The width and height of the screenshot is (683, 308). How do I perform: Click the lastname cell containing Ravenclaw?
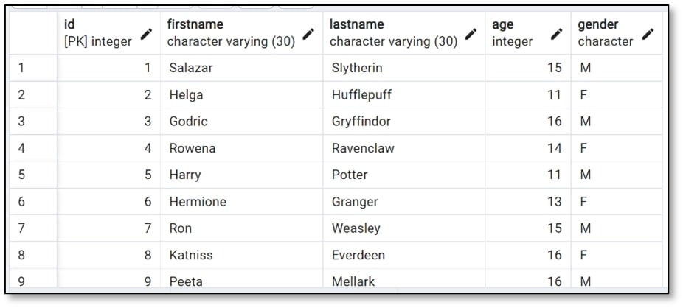[363, 148]
